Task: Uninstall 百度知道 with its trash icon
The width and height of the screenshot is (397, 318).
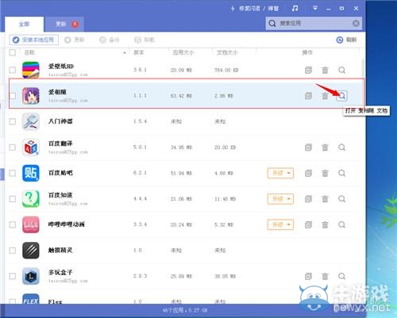Action: point(325,199)
